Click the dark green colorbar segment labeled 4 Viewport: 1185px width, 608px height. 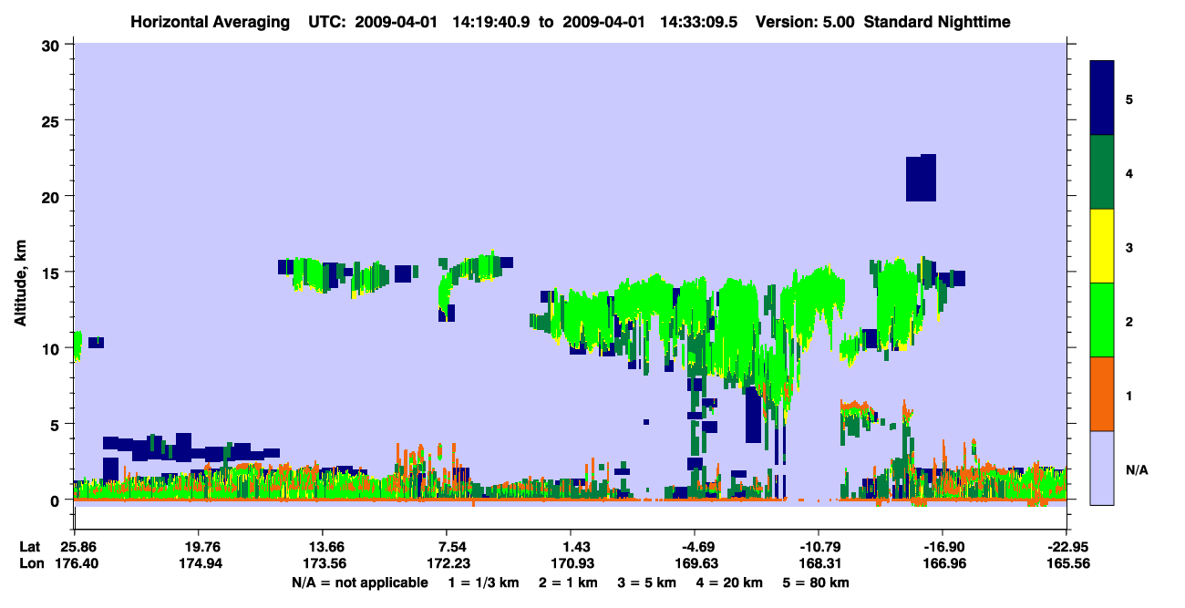pyautogui.click(x=1102, y=172)
